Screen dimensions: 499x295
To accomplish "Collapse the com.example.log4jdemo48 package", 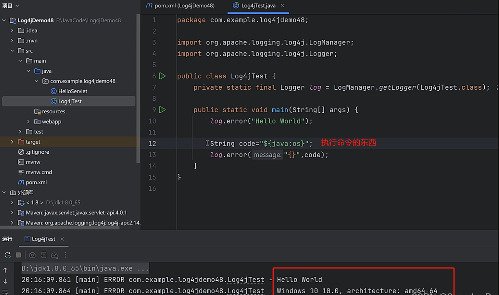I will coord(36,81).
